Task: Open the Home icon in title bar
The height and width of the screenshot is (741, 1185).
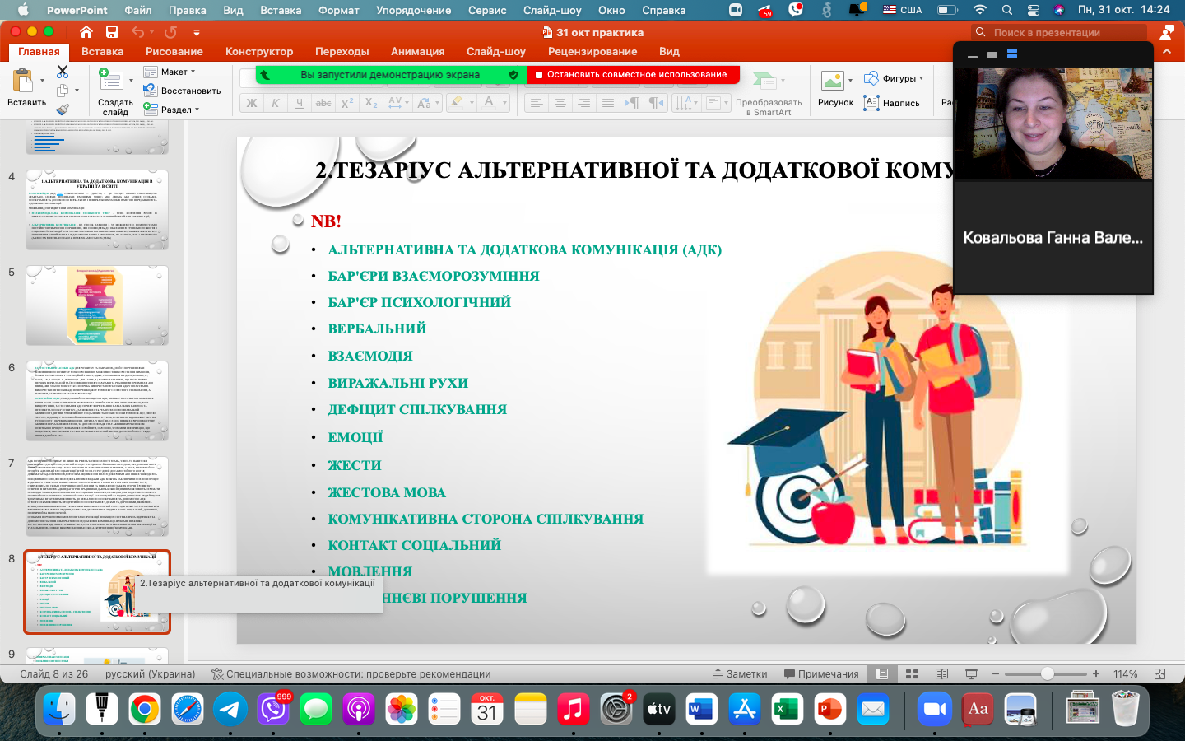Action: pos(86,32)
